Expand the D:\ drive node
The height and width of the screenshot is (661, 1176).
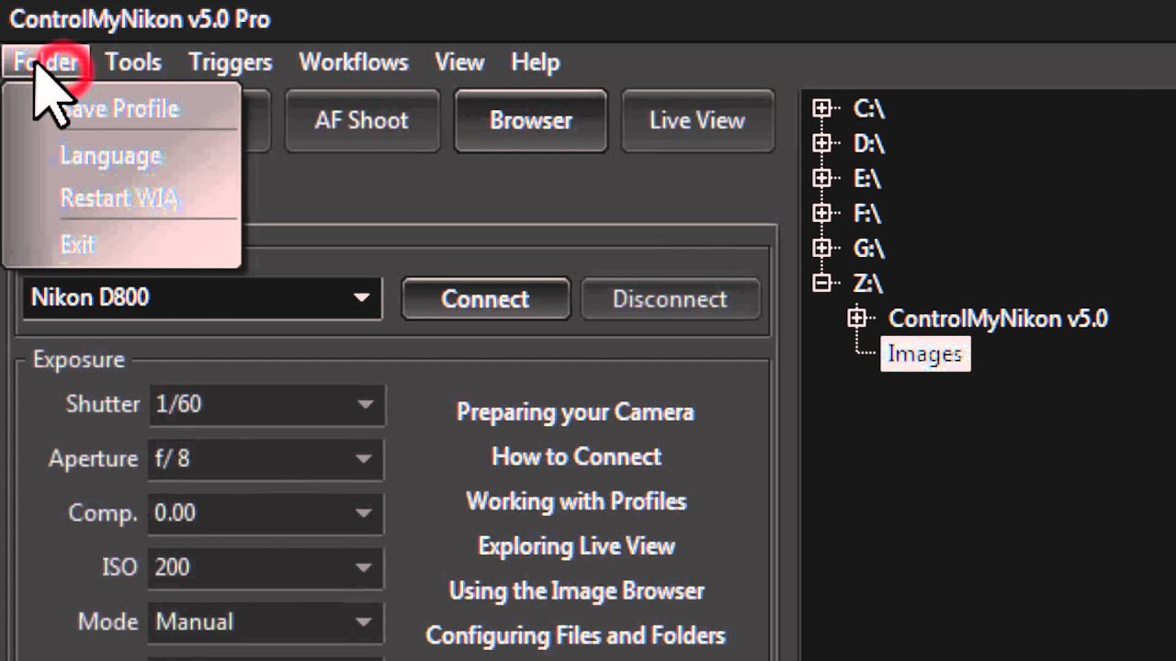click(821, 143)
